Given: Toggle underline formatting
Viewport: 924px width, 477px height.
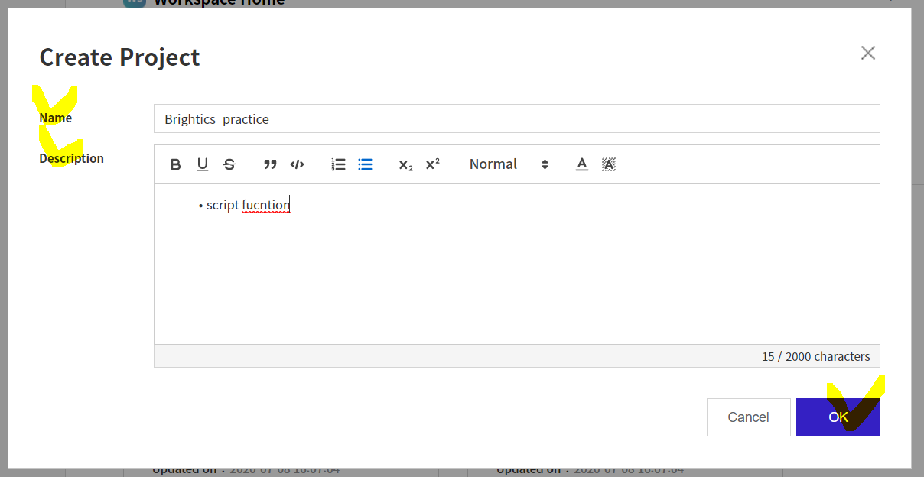Looking at the screenshot, I should [203, 164].
